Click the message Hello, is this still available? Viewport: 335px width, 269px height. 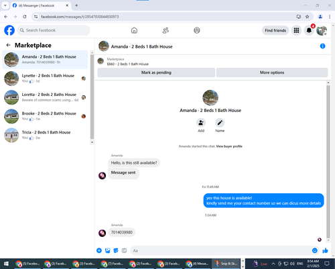(134, 162)
